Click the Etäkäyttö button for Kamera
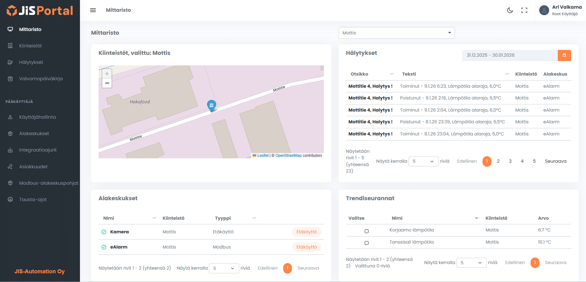The width and height of the screenshot is (586, 282). point(306,232)
